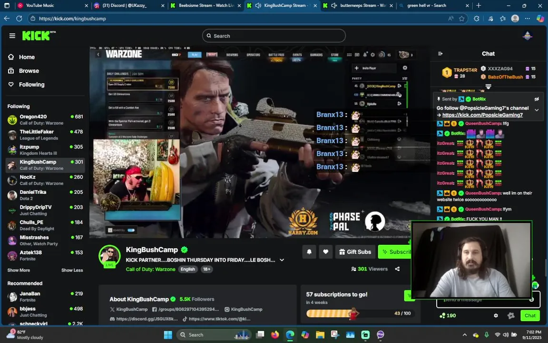Open JanaBan recommended channel
The width and height of the screenshot is (548, 343).
point(45,296)
